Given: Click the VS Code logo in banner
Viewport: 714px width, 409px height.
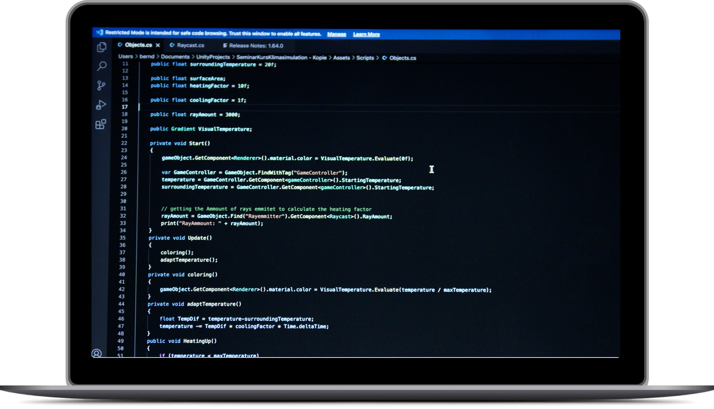Looking at the screenshot, I should tap(99, 33).
